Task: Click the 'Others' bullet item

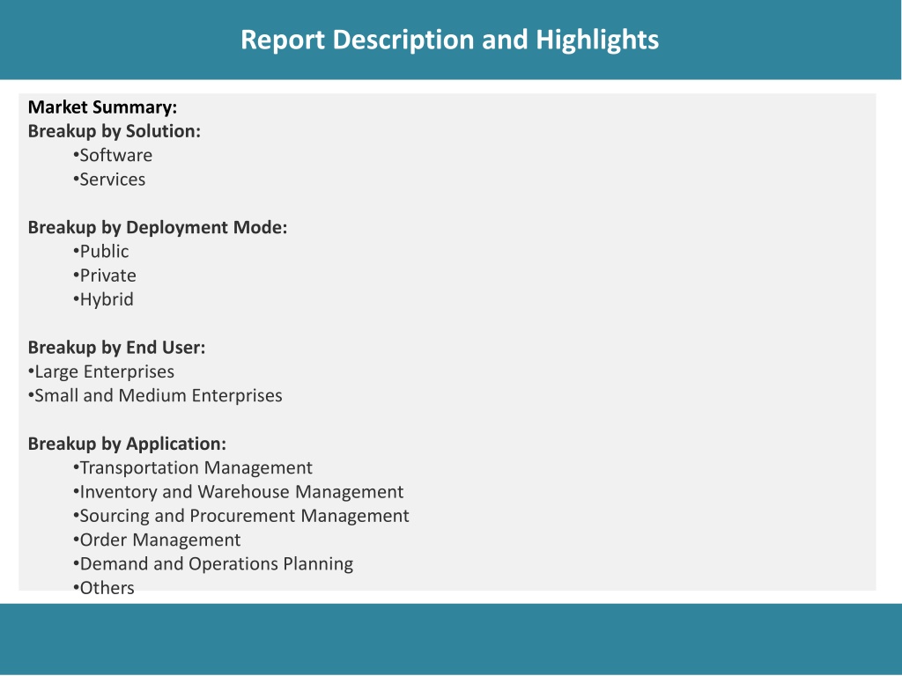Action: (104, 588)
